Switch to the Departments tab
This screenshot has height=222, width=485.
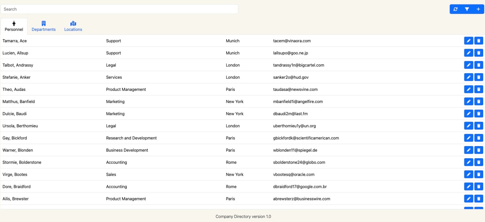(x=44, y=26)
